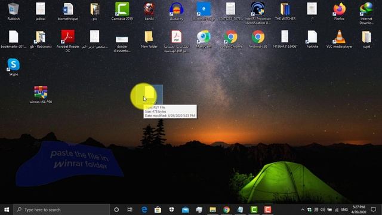The image size is (382, 215).
Task: Select the Acrobat Reader DC icon
Action: (67, 37)
